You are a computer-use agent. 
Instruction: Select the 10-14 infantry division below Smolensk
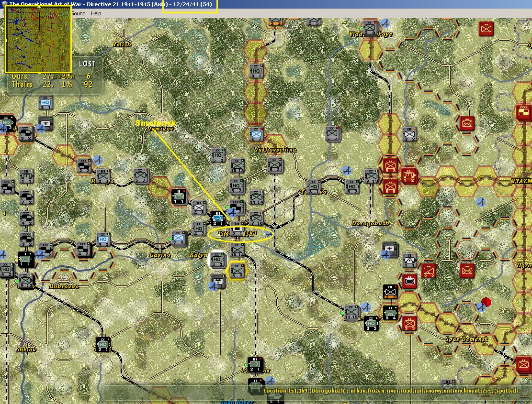pyautogui.click(x=237, y=250)
